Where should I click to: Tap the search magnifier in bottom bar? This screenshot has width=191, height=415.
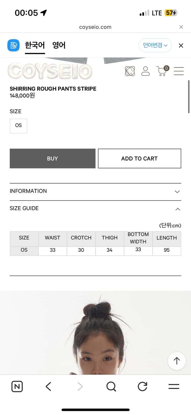tap(111, 387)
